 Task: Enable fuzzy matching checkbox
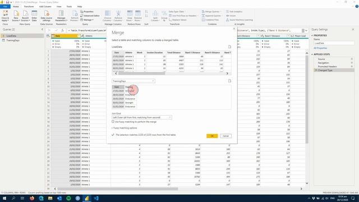[x=113, y=122]
